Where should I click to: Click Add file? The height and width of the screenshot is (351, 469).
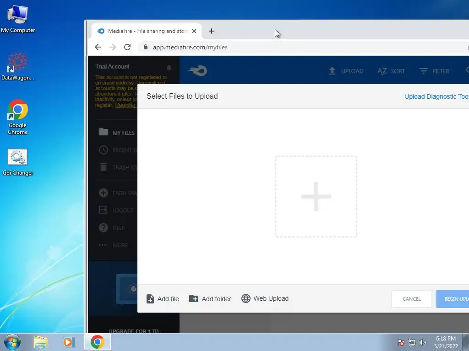163,299
